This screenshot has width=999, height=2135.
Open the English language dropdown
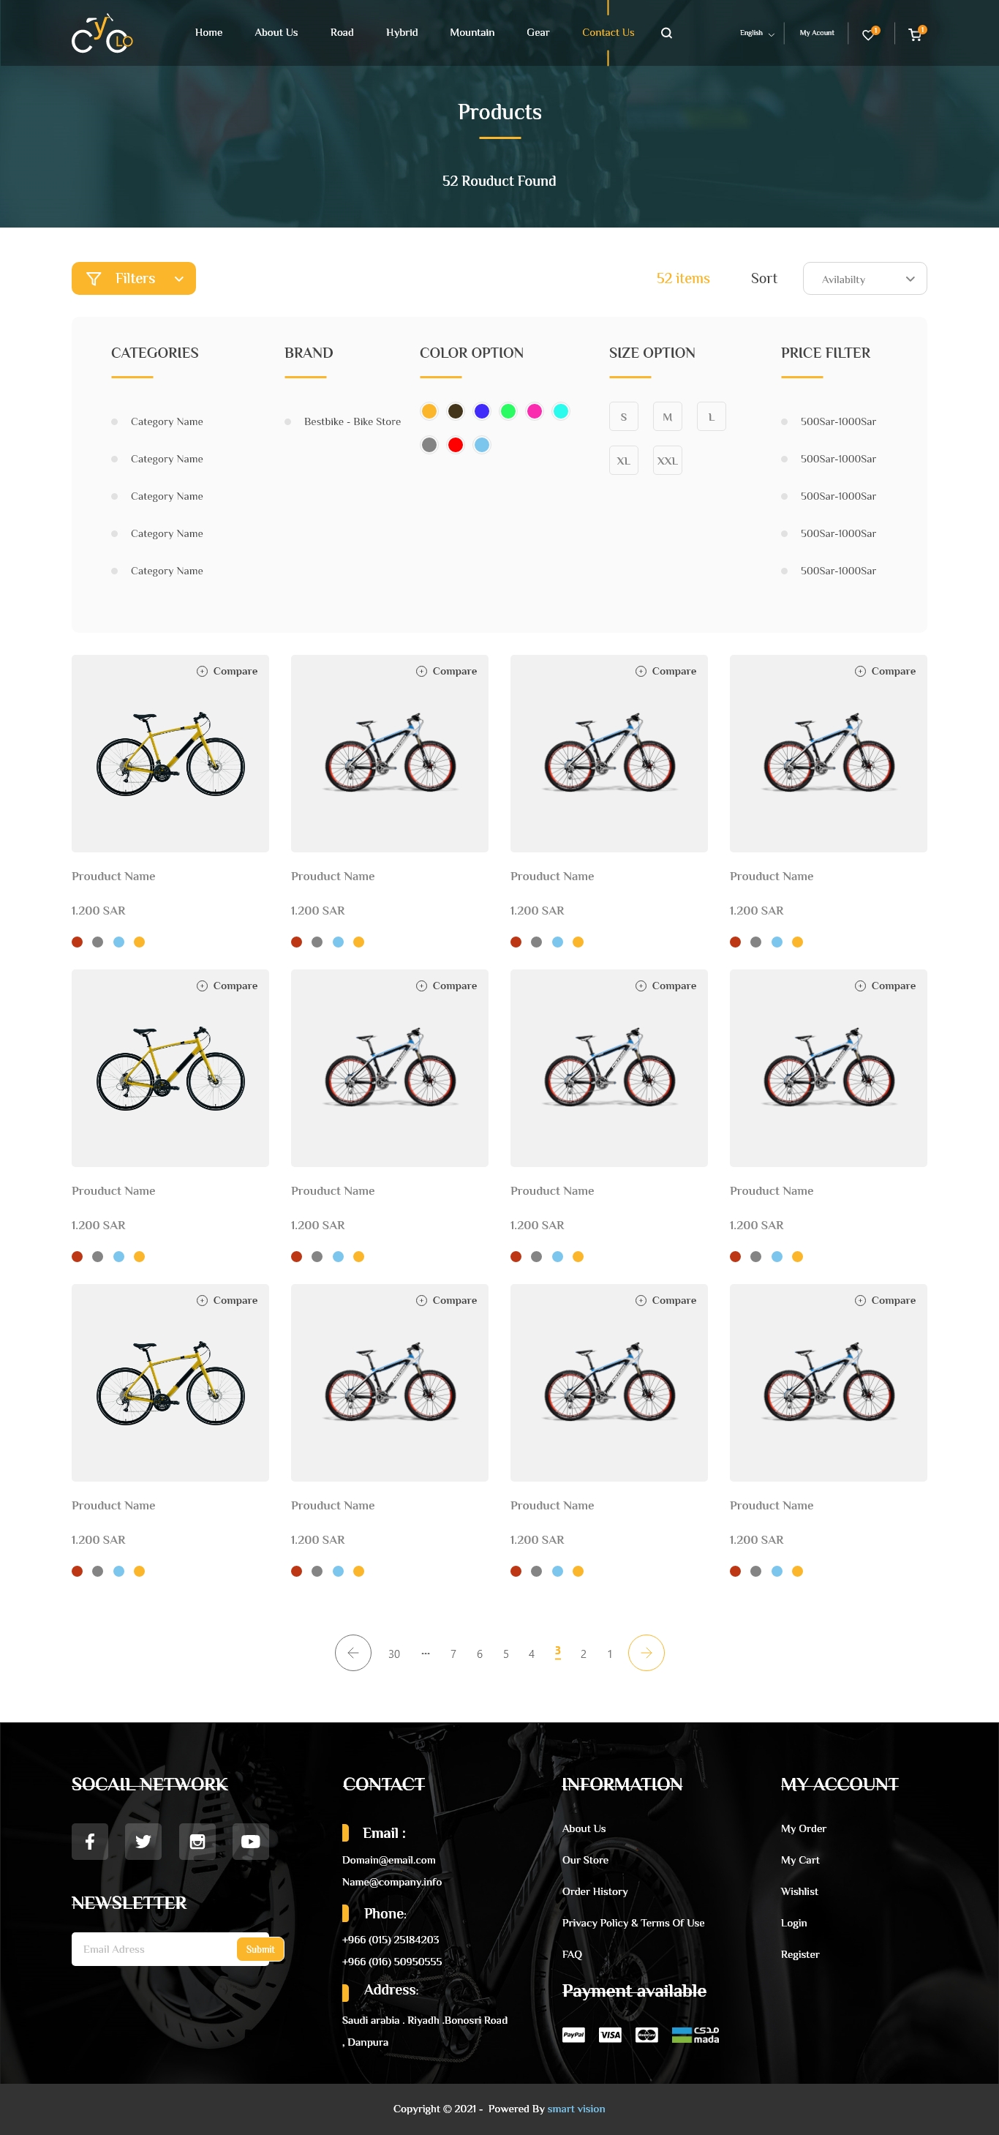click(756, 33)
